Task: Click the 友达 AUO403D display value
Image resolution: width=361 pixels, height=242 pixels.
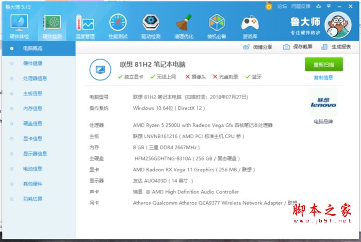Action: point(163,181)
